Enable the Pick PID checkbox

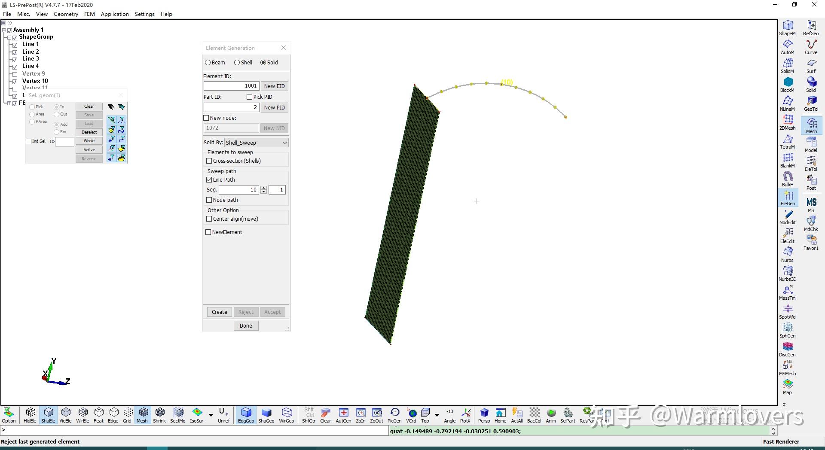[249, 97]
